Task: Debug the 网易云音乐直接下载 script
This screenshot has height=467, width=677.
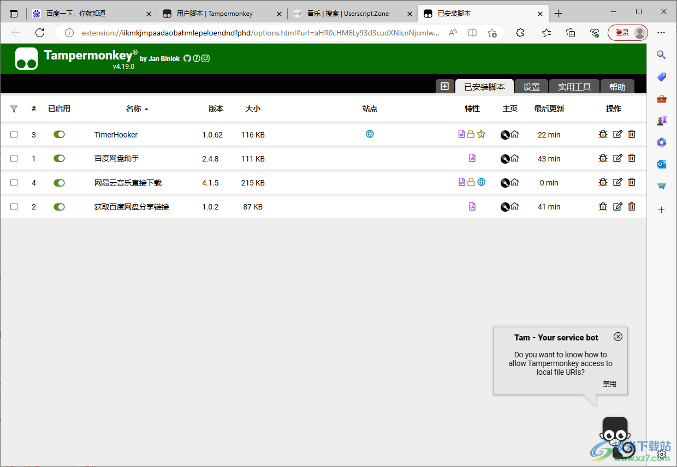Action: (603, 182)
